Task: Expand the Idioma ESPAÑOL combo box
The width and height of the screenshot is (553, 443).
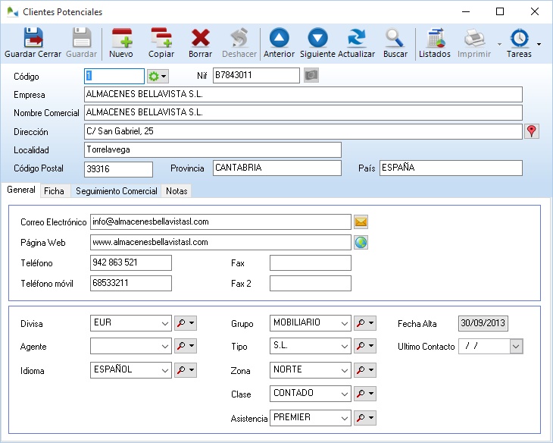Action: coord(164,370)
